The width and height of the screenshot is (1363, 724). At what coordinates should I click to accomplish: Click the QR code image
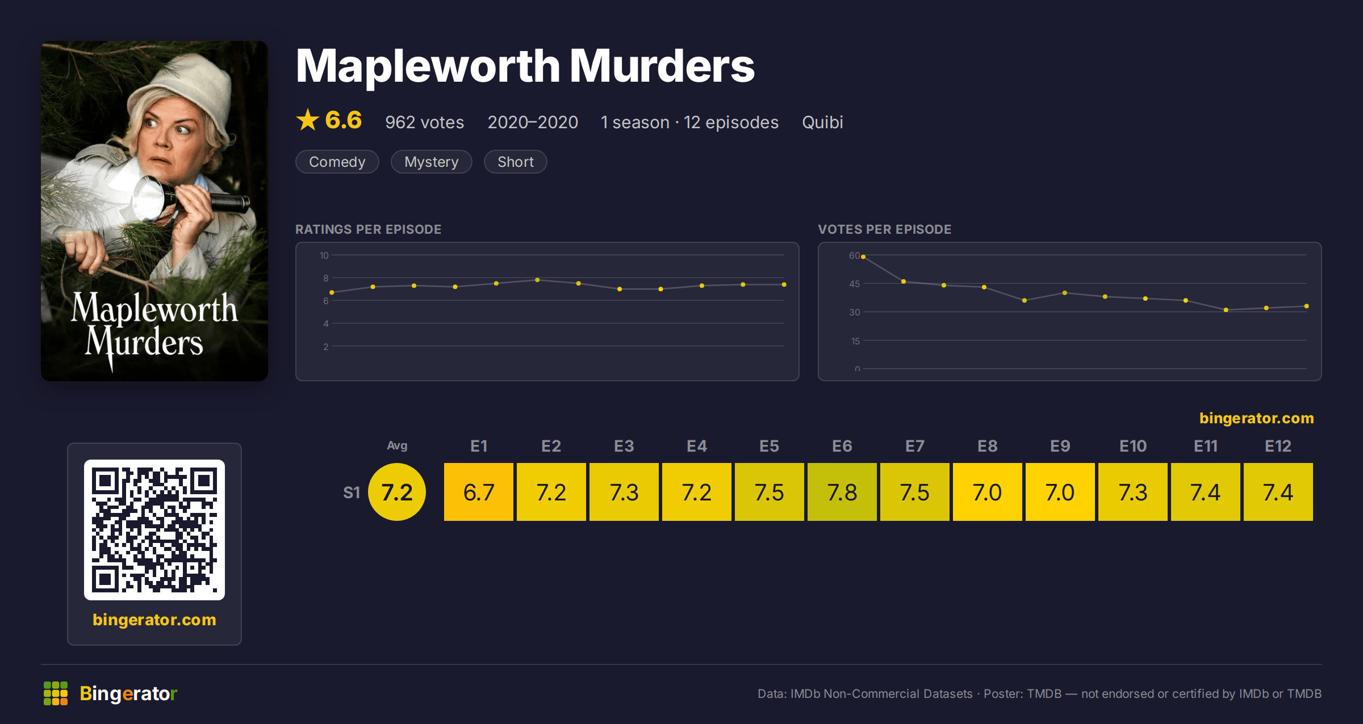pos(154,530)
